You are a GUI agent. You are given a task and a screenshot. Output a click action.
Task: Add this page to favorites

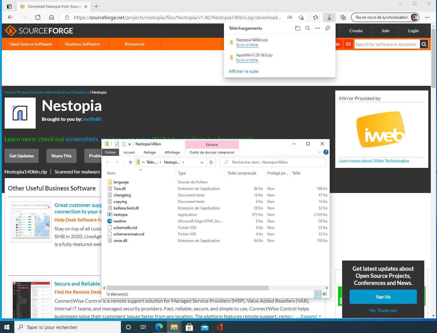tap(301, 17)
